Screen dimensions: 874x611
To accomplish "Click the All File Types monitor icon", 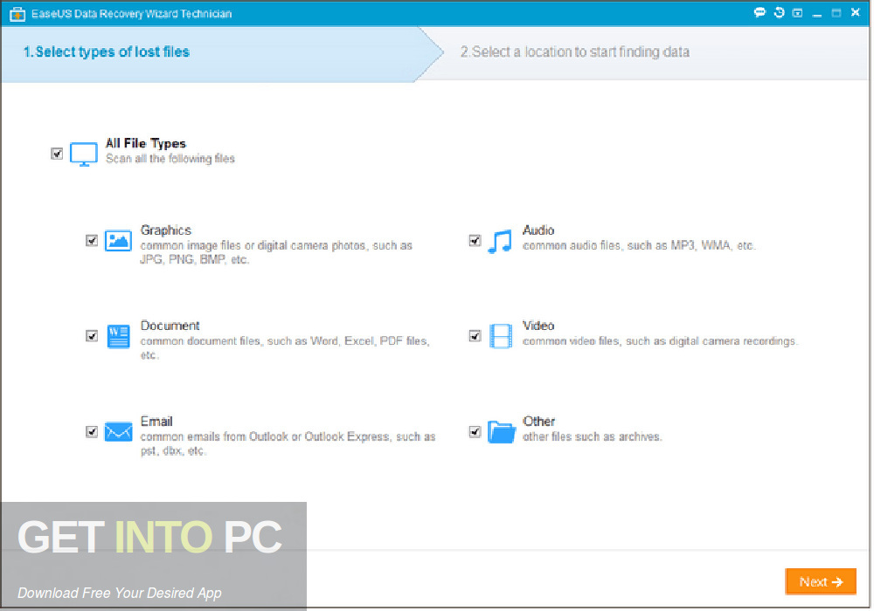I will click(x=84, y=154).
